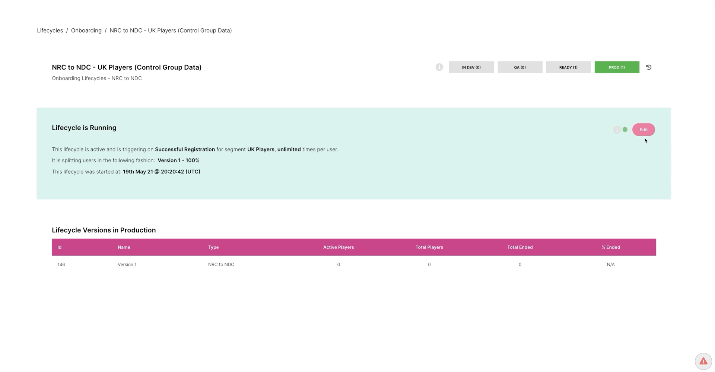Open the lifecycle history clock icon
This screenshot has width=715, height=372.
648,67
